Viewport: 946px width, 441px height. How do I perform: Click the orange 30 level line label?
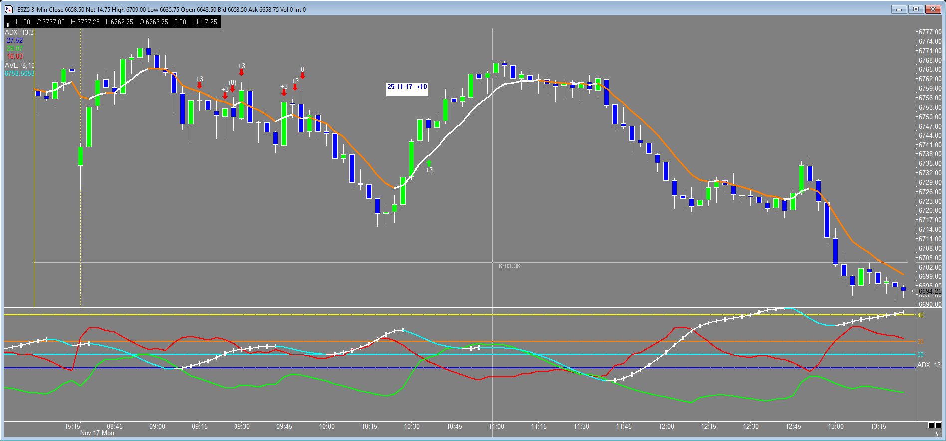coord(921,342)
